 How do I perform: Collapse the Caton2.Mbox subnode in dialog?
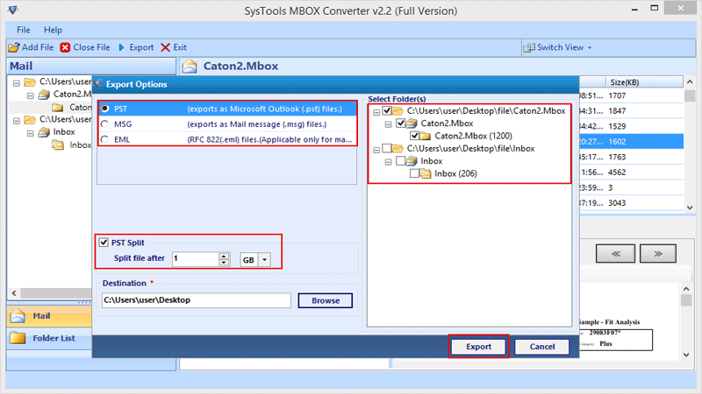pos(388,124)
